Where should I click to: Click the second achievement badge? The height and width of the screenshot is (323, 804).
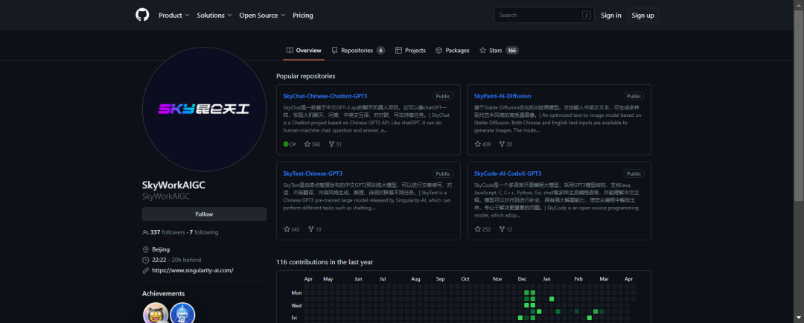(182, 313)
